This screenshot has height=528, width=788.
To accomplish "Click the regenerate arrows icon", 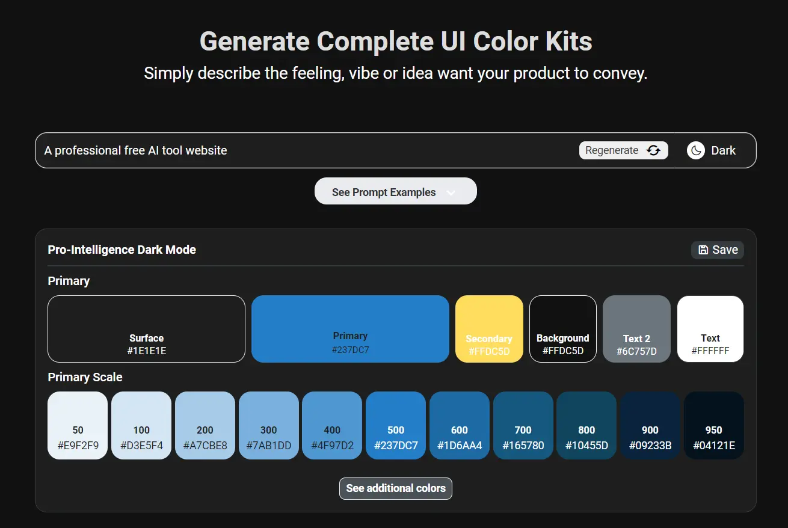I will coord(653,150).
